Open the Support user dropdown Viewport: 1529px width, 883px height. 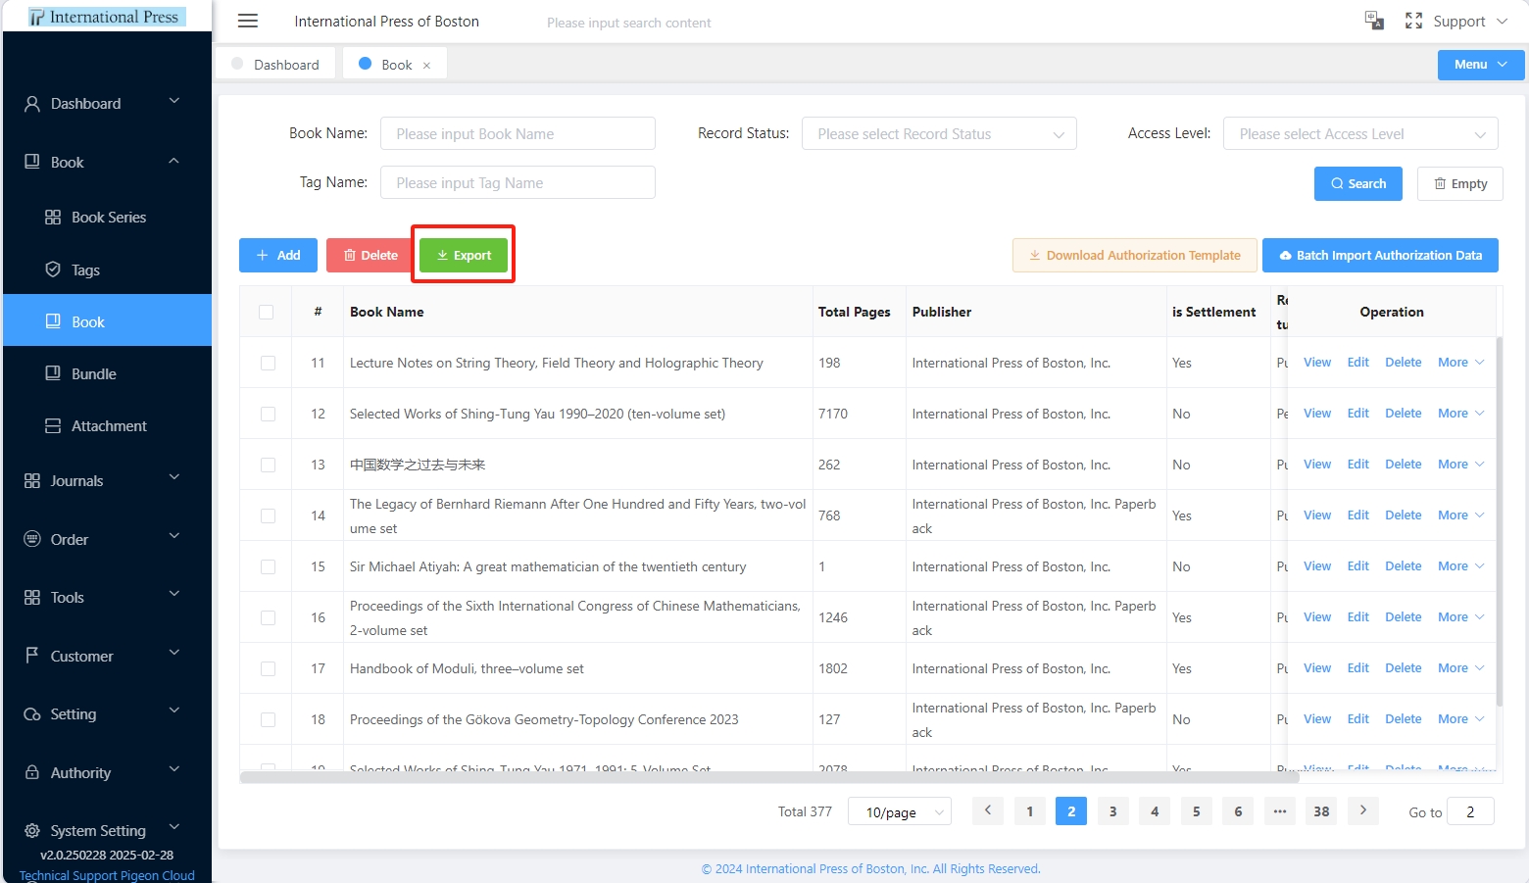(1470, 22)
